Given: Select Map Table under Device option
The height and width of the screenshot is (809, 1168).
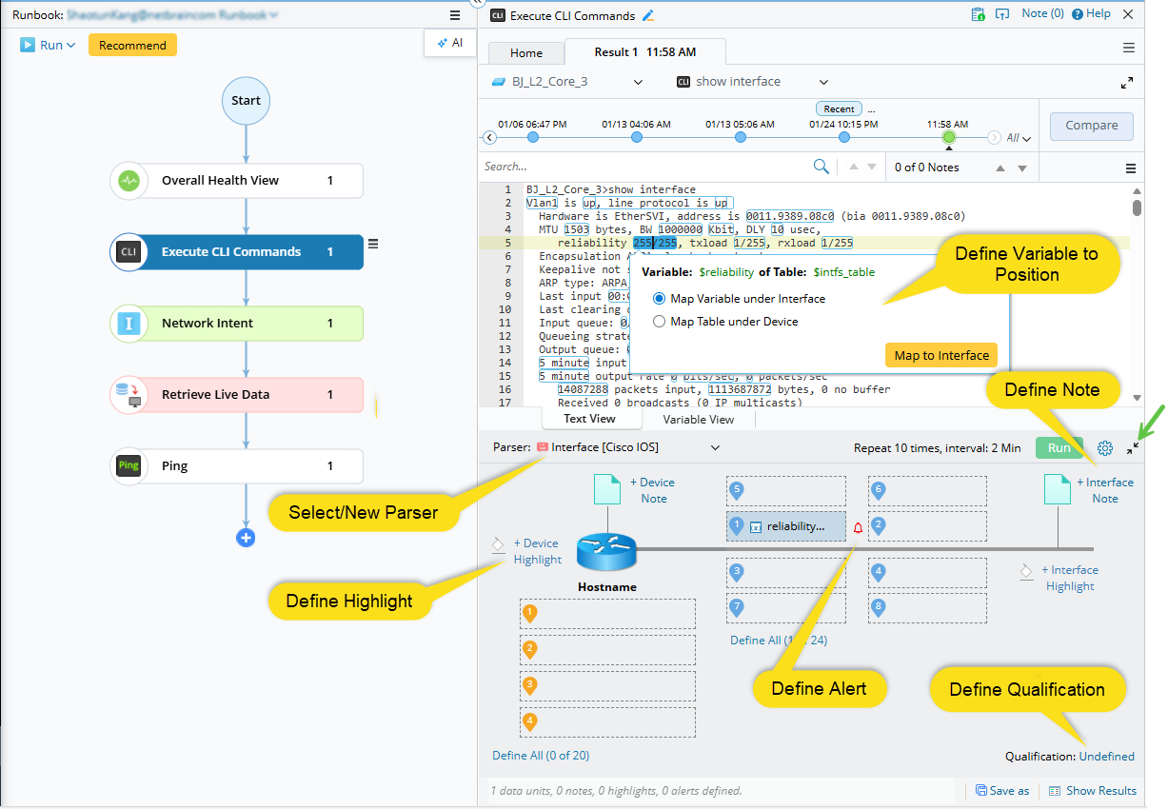Looking at the screenshot, I should [x=660, y=322].
